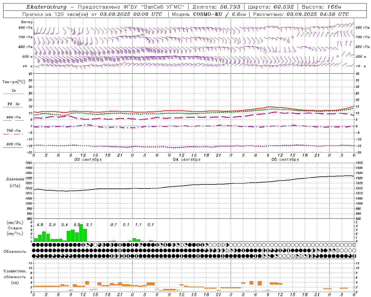The width and height of the screenshot is (371, 297).
Task: Click the '3.4' three-hour precipitation value
Action: [64, 225]
